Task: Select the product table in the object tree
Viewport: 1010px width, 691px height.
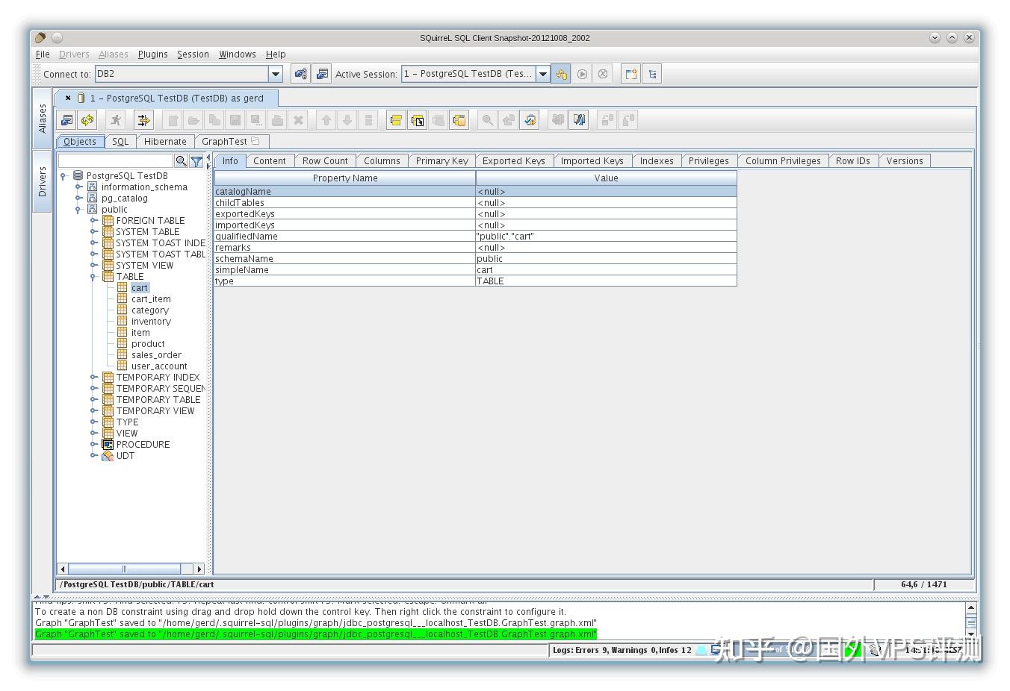Action: [x=147, y=343]
